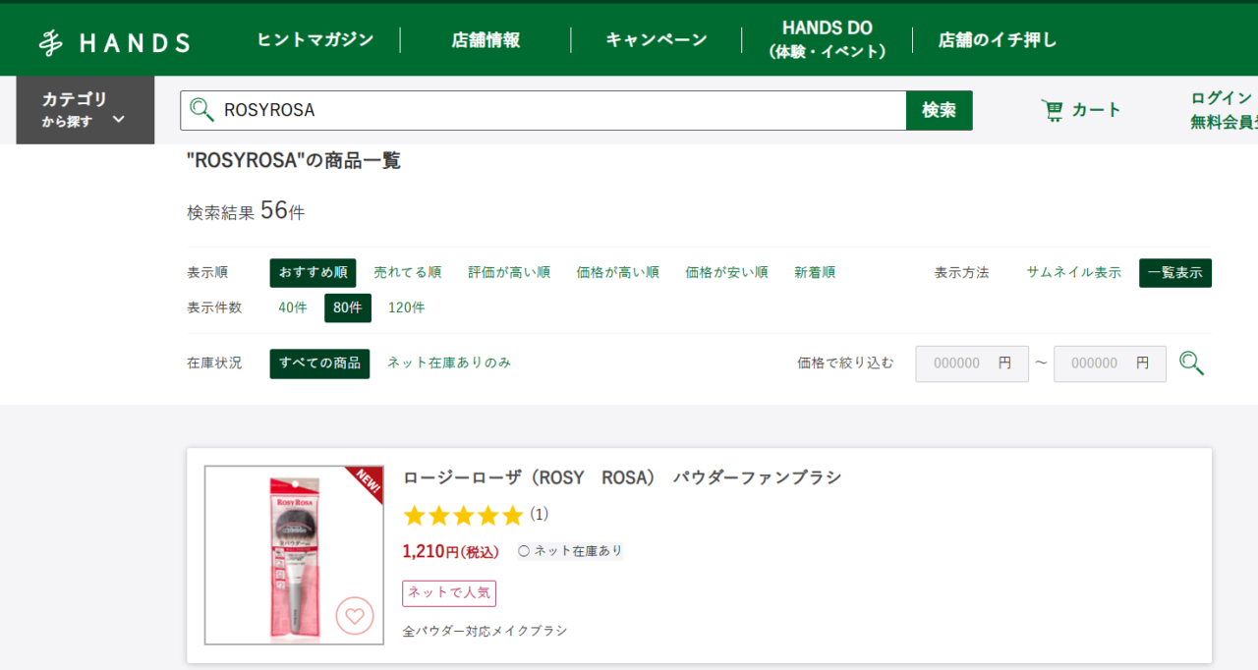Open the powder fan brush product thumbnail

coord(294,555)
